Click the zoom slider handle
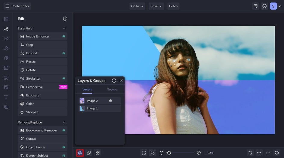This screenshot has width=284, height=158. coord(169,153)
